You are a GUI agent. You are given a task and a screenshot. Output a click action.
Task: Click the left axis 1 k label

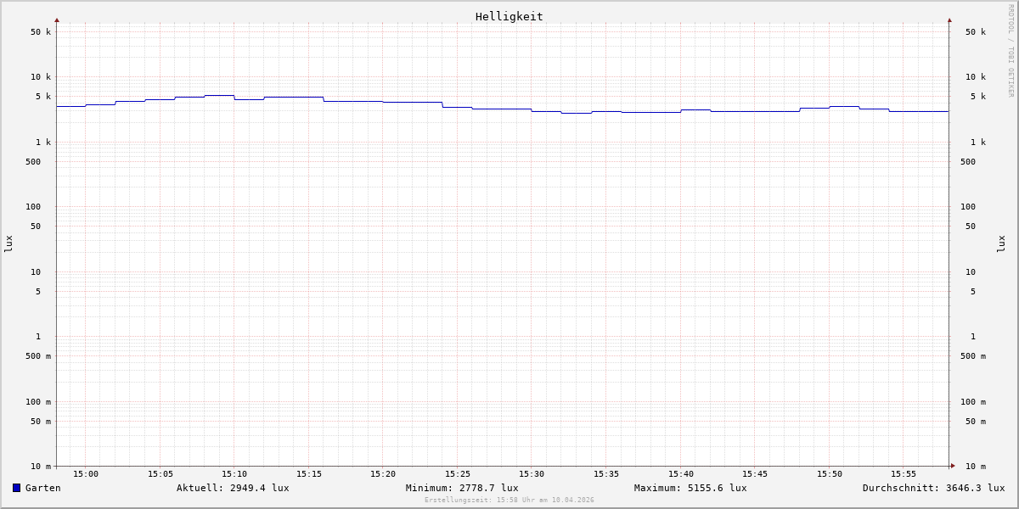(x=43, y=143)
